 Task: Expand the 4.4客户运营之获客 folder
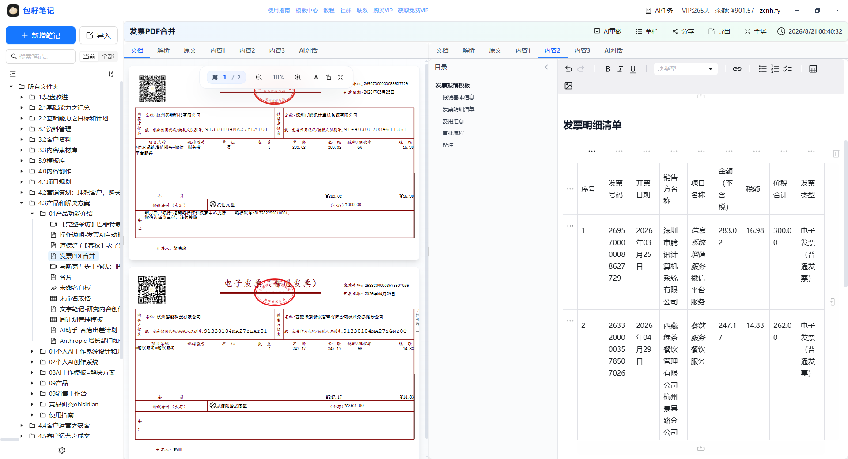click(x=22, y=425)
